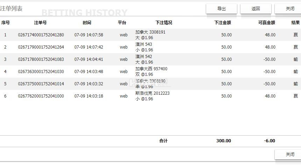The height and width of the screenshot is (165, 301).
Task: Click the 平台 column header
Action: pos(122,23)
